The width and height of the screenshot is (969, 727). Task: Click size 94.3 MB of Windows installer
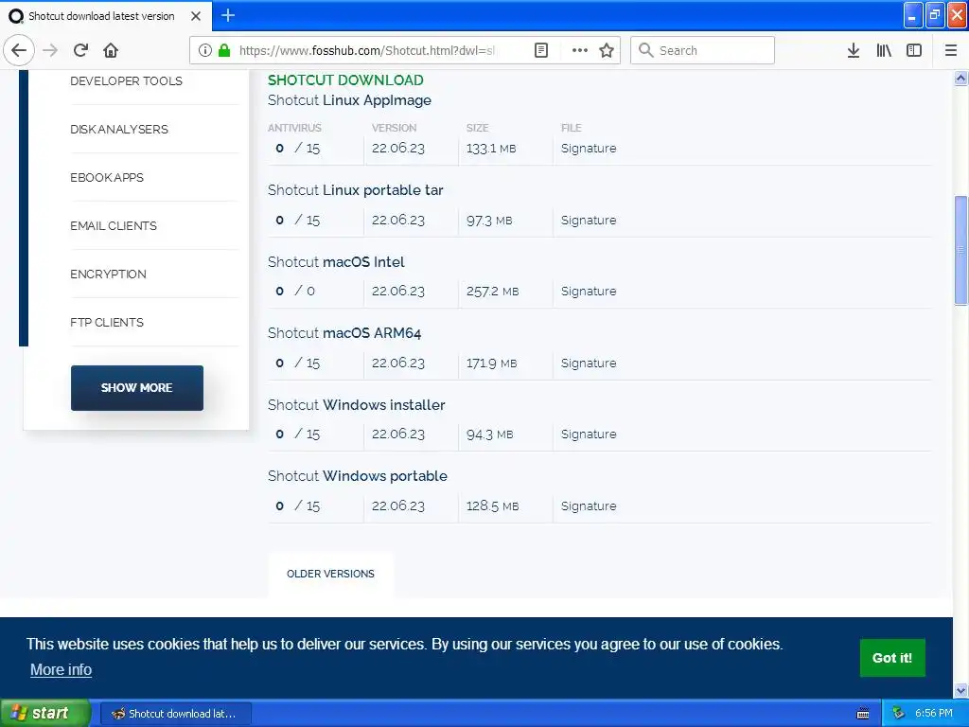pyautogui.click(x=489, y=434)
